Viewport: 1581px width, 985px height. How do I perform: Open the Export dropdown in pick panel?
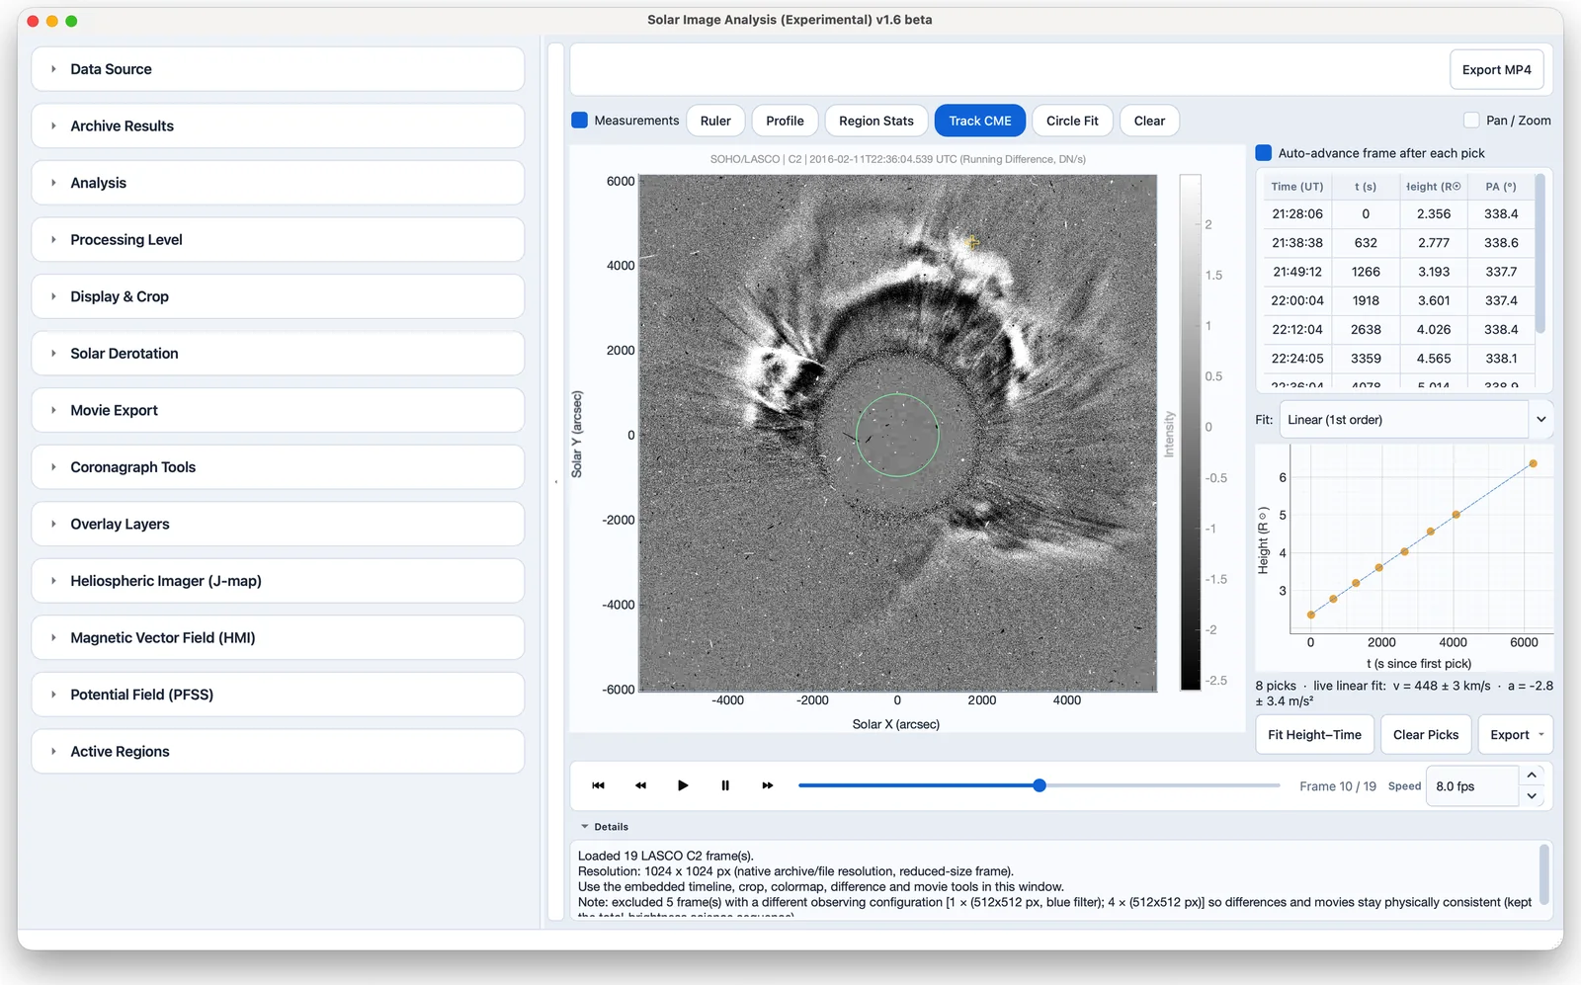coord(1516,735)
